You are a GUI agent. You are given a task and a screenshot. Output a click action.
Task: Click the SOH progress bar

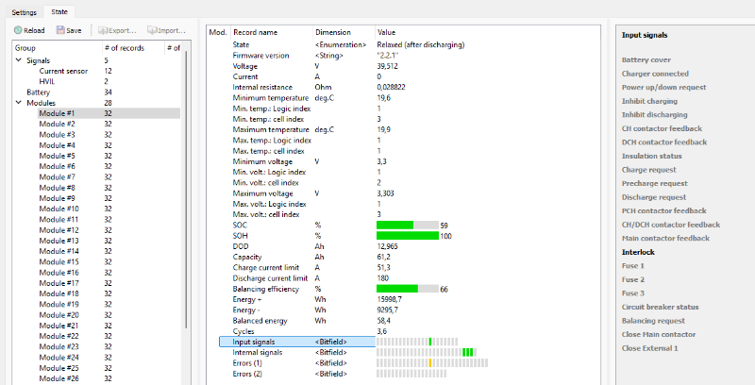click(x=408, y=236)
